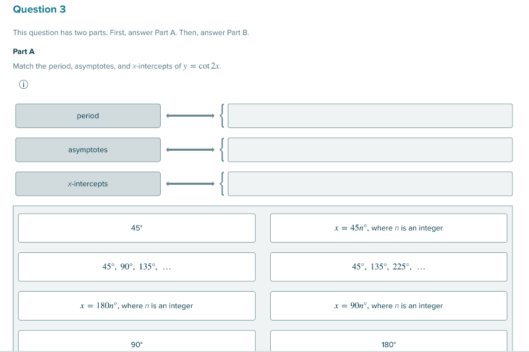Select the asymptotes label box
This screenshot has height=352, width=529.
click(x=88, y=150)
